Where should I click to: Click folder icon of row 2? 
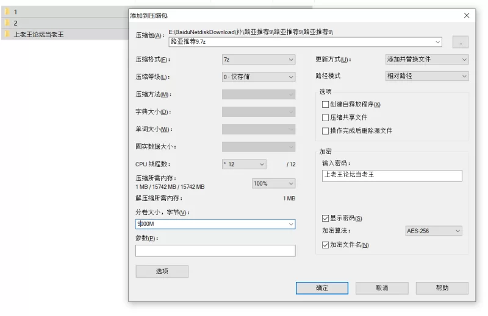(x=7, y=23)
